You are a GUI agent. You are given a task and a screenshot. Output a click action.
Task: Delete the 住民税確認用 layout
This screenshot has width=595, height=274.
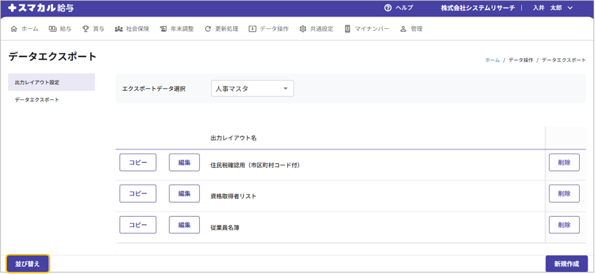click(564, 162)
